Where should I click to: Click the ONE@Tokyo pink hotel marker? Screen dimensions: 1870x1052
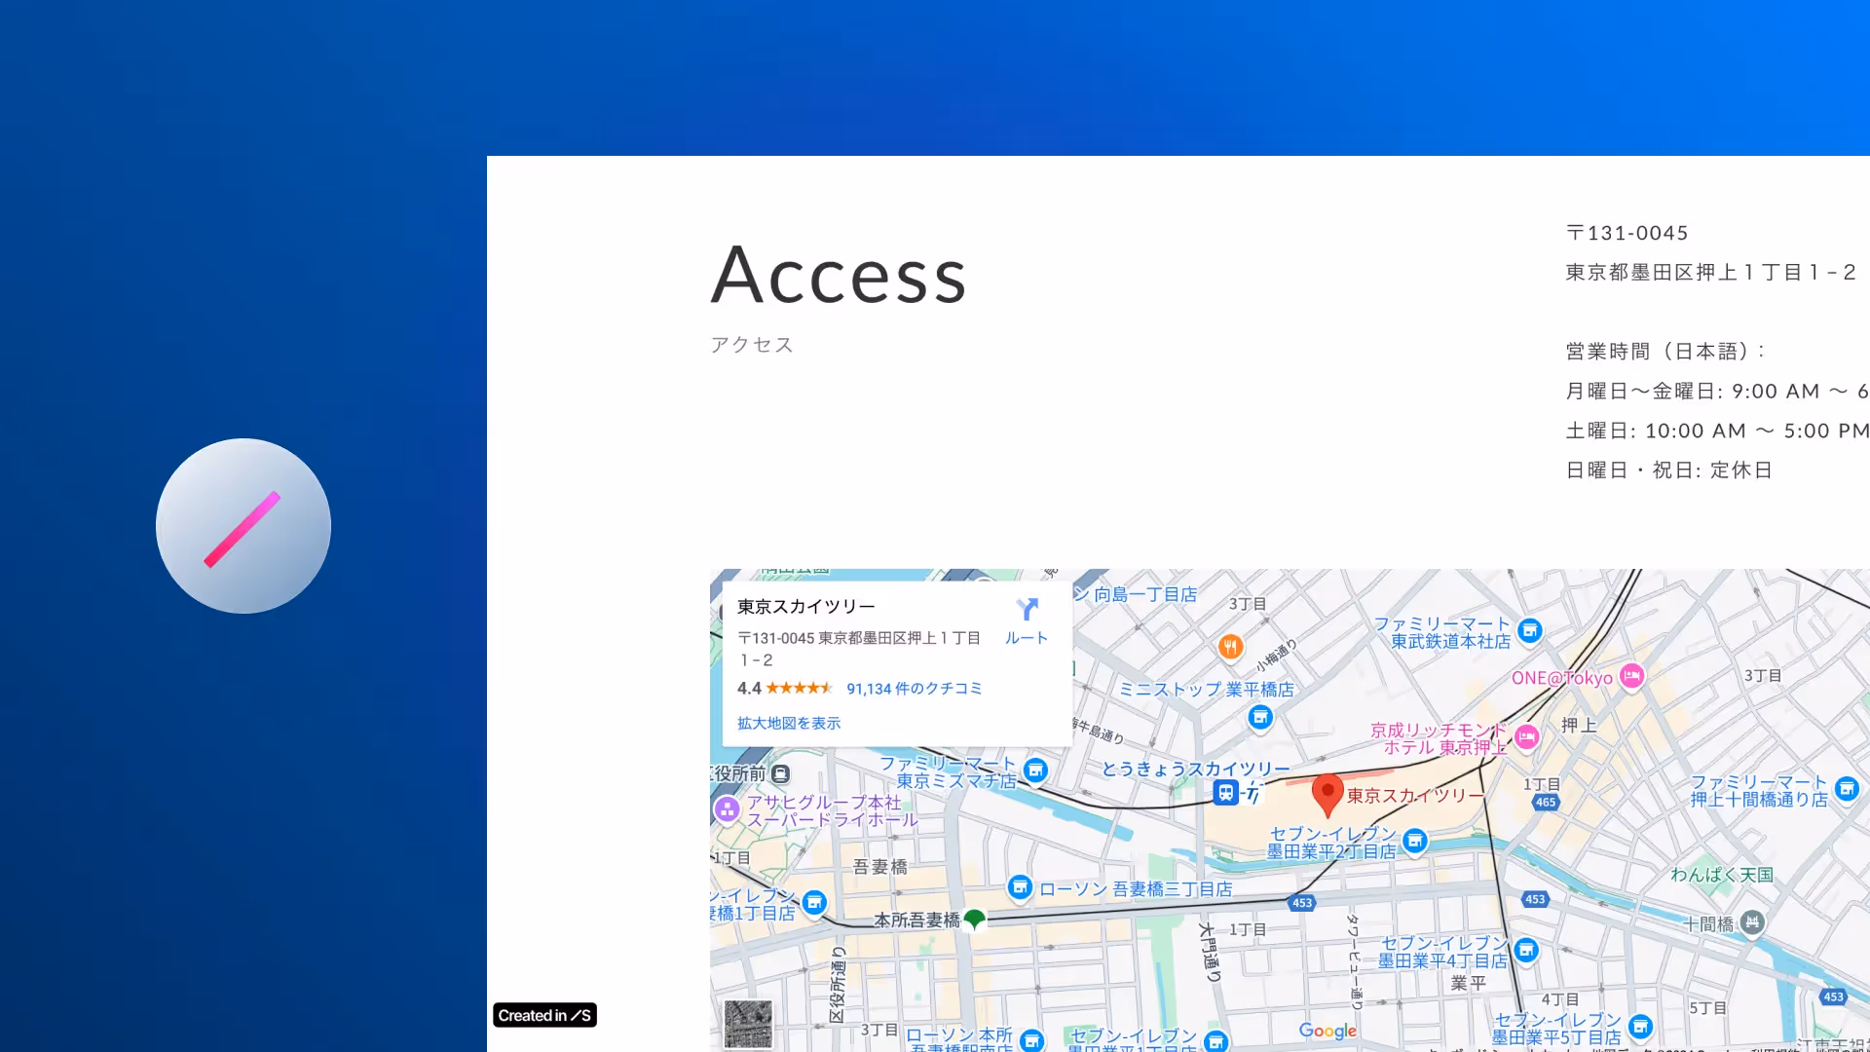pyautogui.click(x=1632, y=676)
